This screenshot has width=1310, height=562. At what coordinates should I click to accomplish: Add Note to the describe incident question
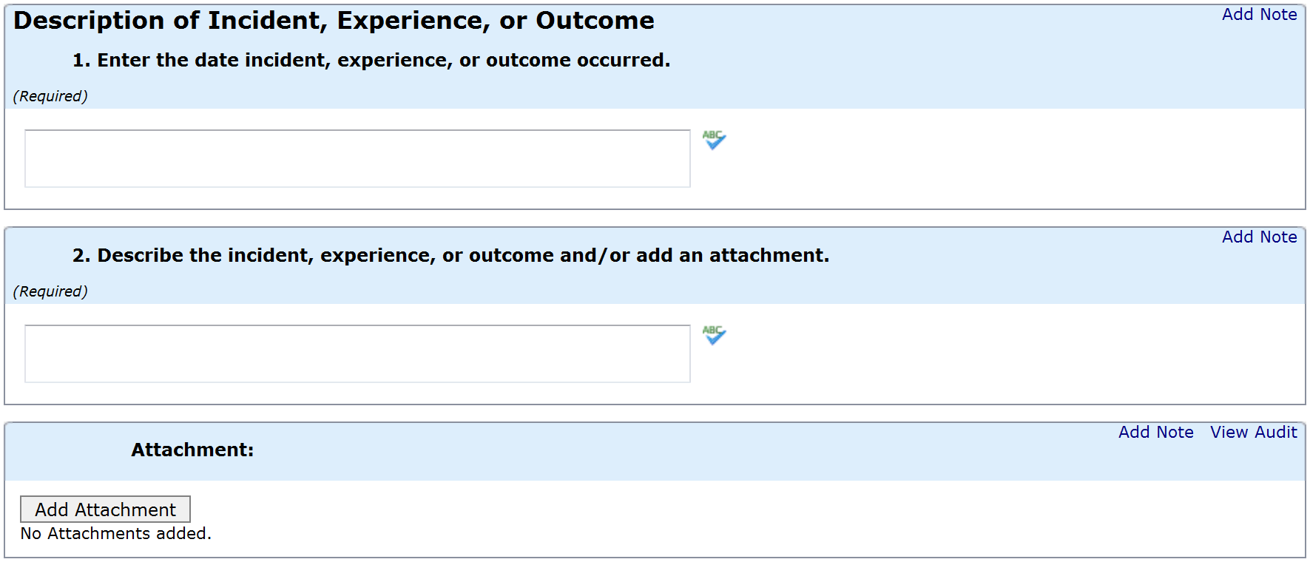pyautogui.click(x=1259, y=237)
